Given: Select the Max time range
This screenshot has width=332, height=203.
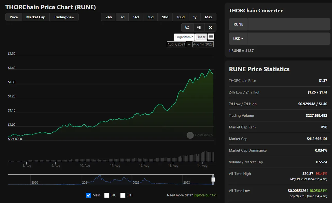Looking at the screenshot, I should point(209,17).
